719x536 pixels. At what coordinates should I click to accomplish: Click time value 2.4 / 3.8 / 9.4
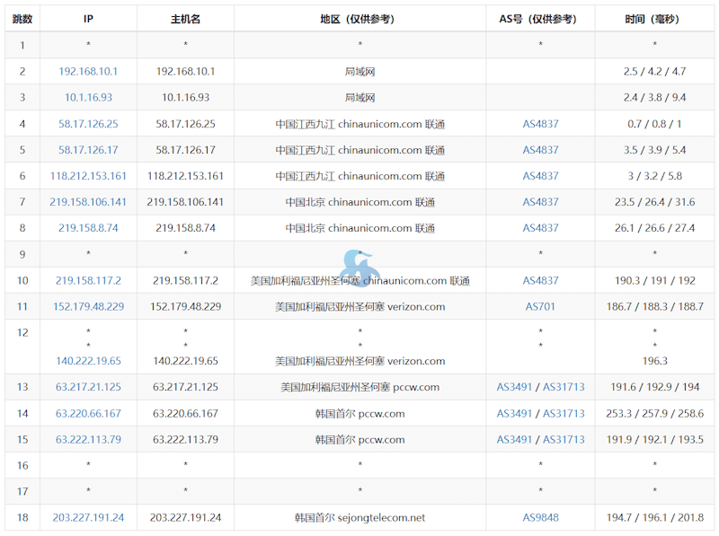coord(654,98)
